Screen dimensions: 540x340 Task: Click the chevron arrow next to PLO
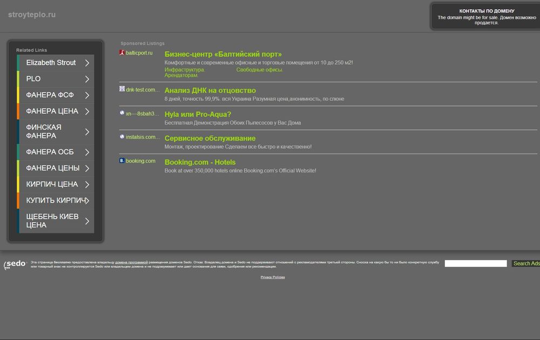87,79
